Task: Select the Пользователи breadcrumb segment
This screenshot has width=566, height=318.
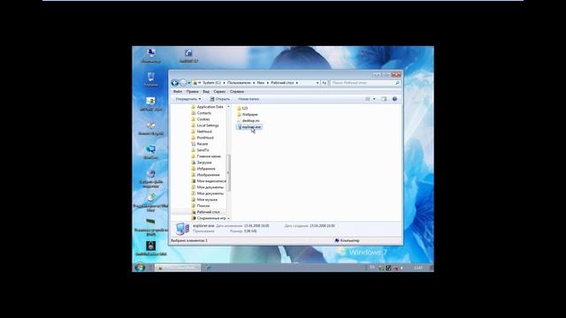Action: coord(239,83)
